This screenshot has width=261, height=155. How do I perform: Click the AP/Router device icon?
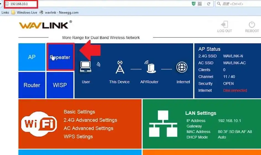[x=151, y=67]
